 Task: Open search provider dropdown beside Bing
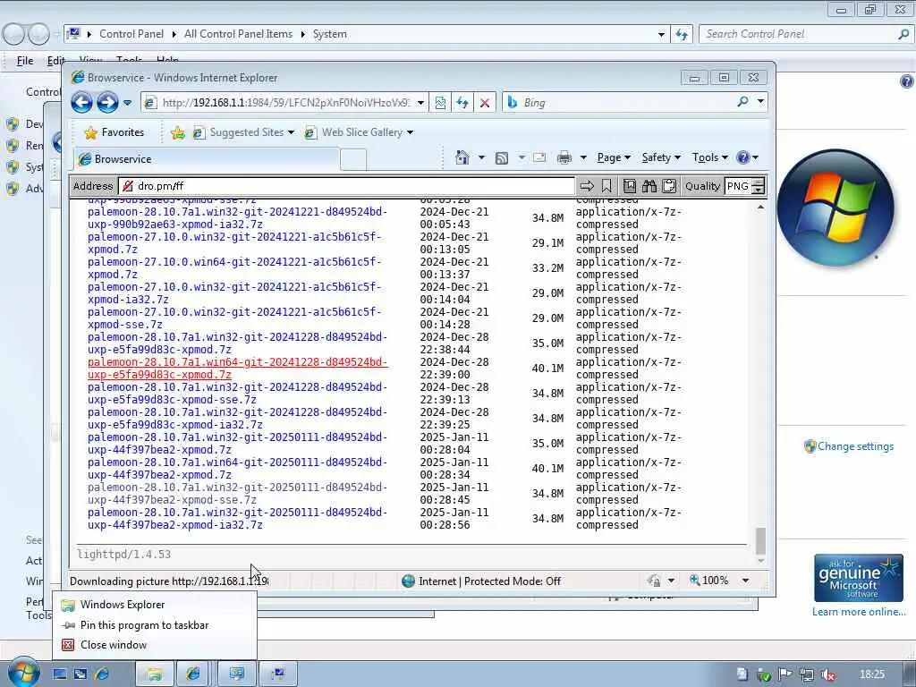pyautogui.click(x=760, y=102)
